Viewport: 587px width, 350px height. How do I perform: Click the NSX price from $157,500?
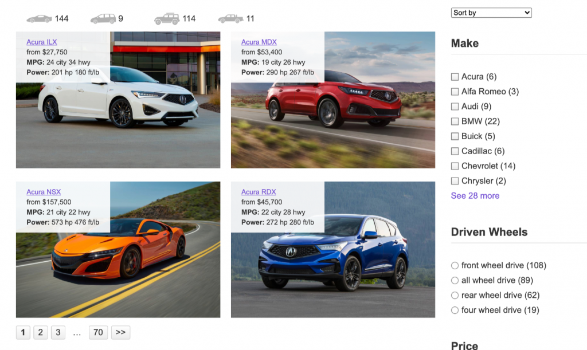click(x=49, y=202)
